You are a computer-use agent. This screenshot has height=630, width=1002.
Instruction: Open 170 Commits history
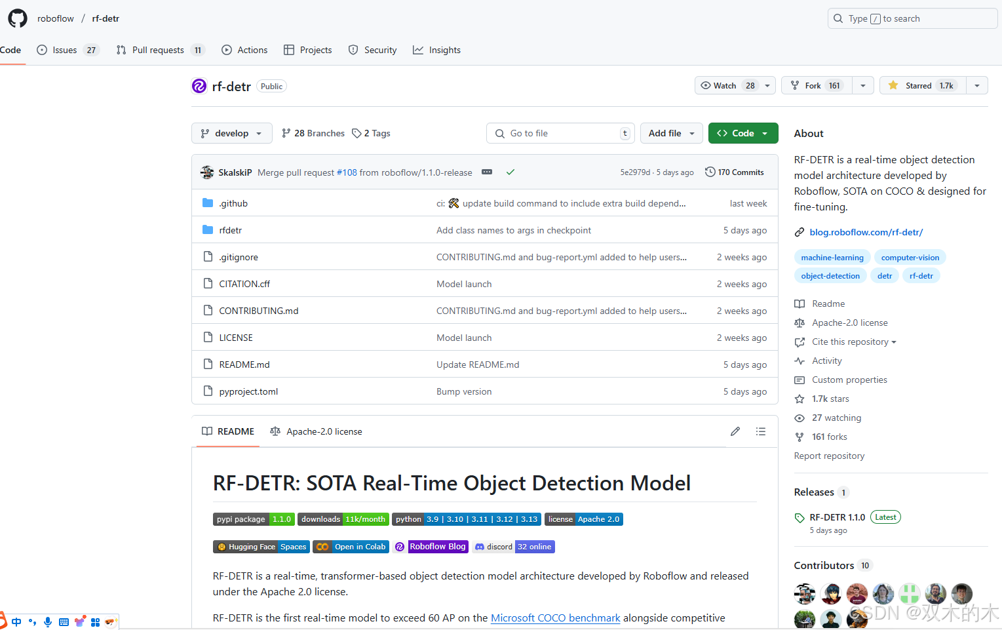[735, 172]
